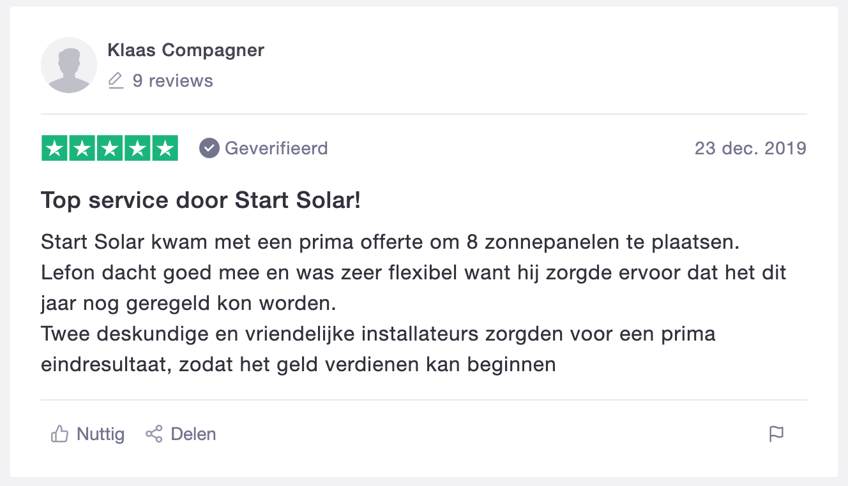The width and height of the screenshot is (848, 486).
Task: Click the share icon
Action: pos(154,434)
